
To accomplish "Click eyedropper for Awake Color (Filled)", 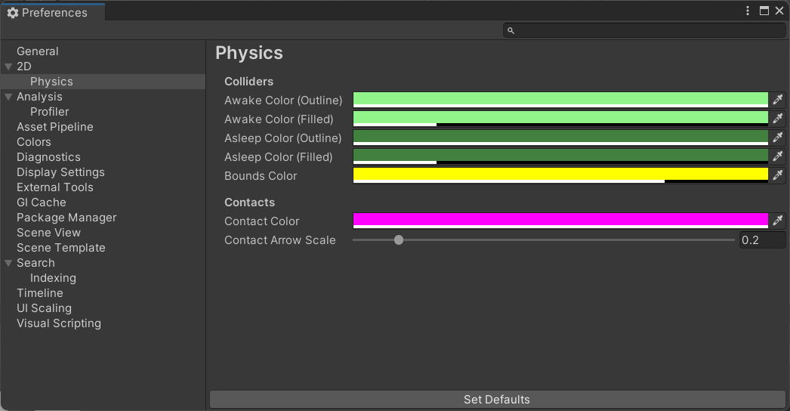I will [777, 119].
